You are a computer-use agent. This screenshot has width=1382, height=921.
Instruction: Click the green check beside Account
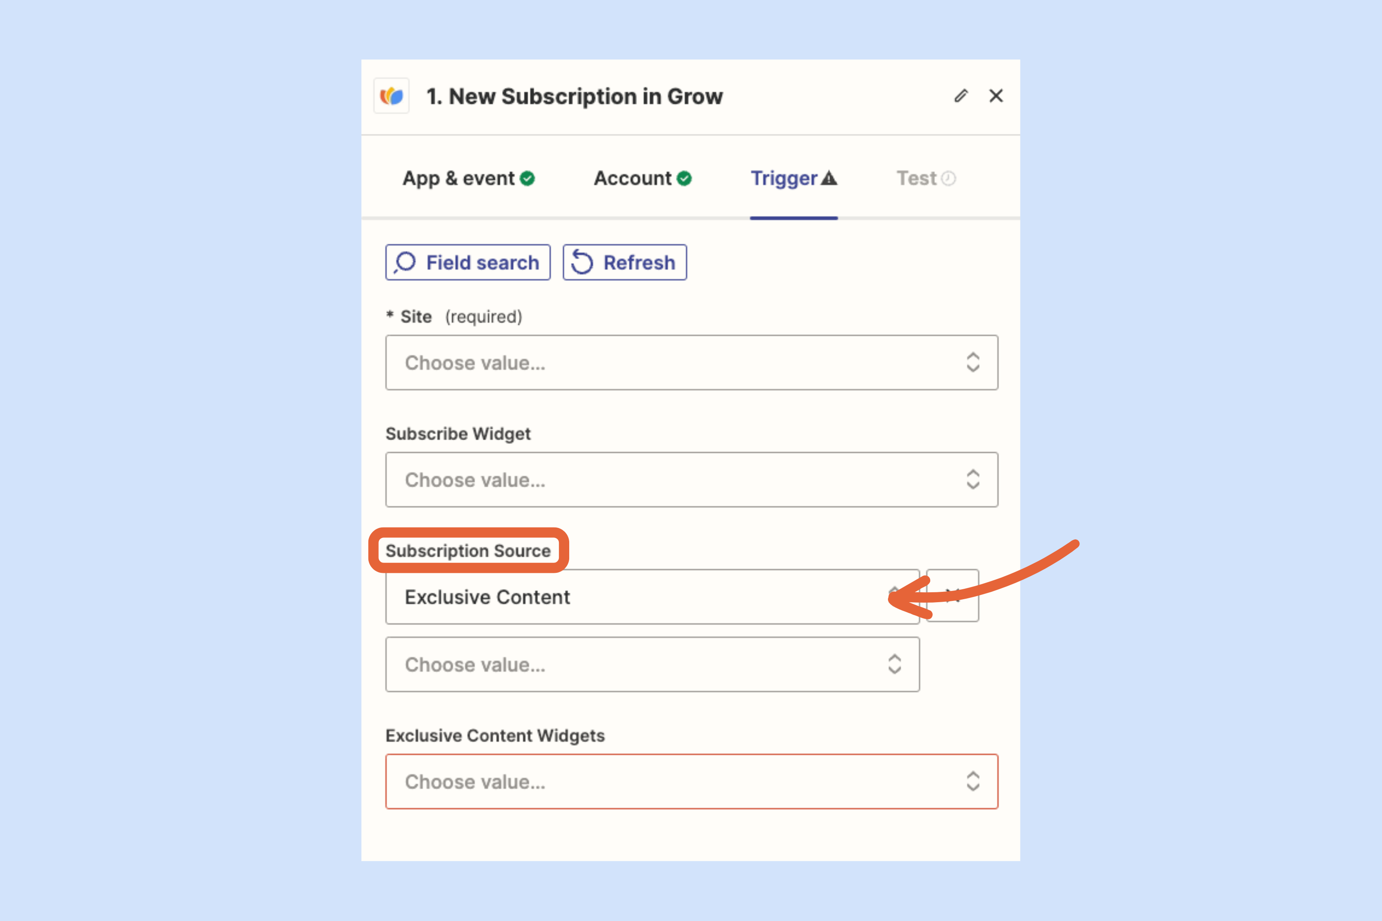684,178
